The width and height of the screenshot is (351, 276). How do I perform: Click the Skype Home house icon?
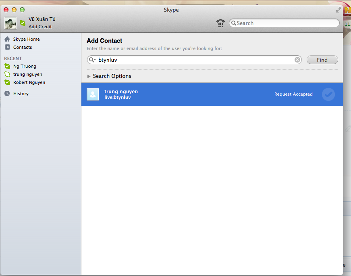tap(7, 39)
